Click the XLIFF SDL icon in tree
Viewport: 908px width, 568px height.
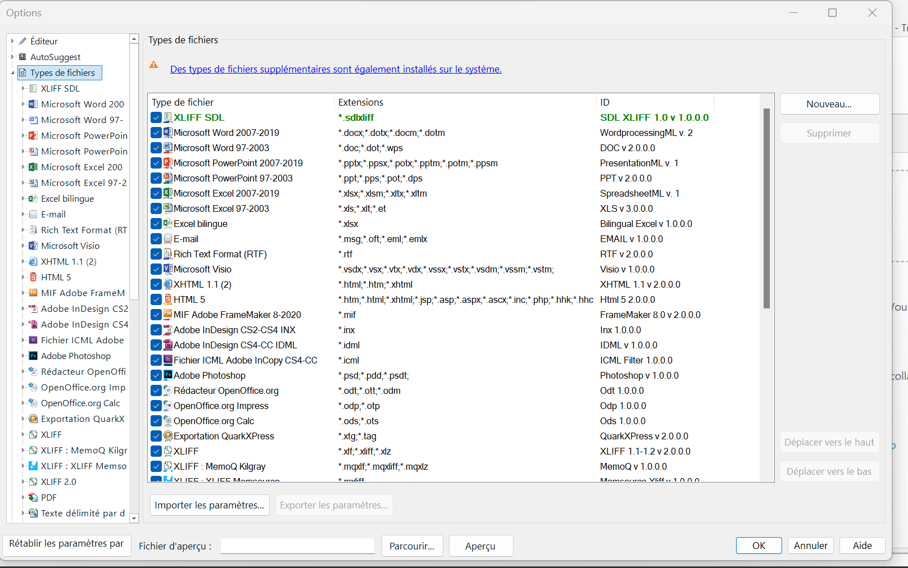(33, 88)
